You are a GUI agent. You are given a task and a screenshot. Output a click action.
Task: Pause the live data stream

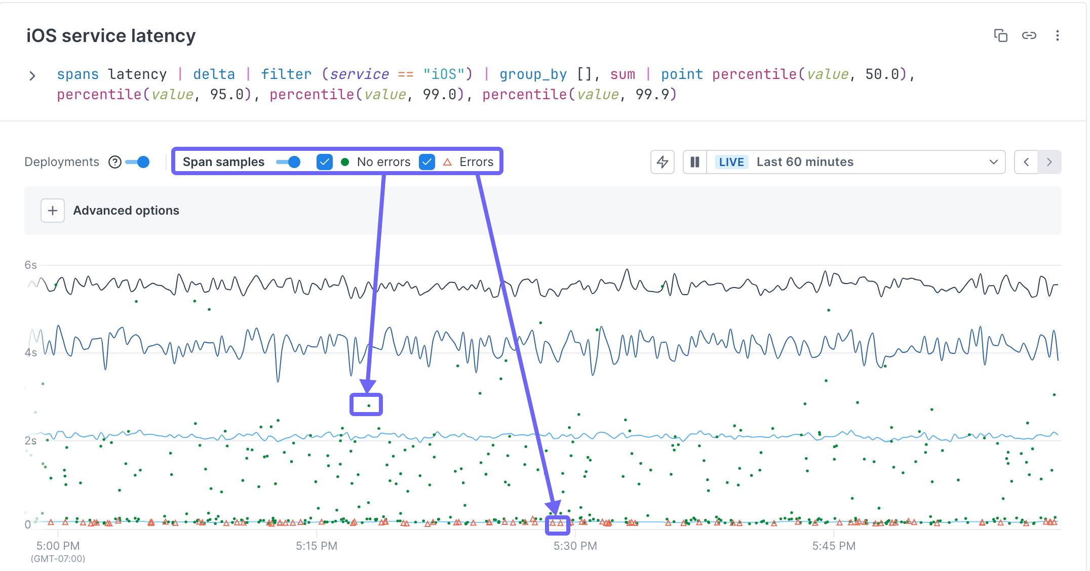point(694,162)
